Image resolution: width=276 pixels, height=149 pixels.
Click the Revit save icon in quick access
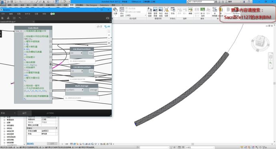click(12, 2)
